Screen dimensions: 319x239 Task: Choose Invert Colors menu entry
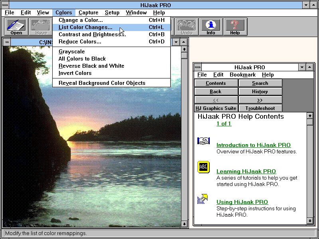(112, 73)
